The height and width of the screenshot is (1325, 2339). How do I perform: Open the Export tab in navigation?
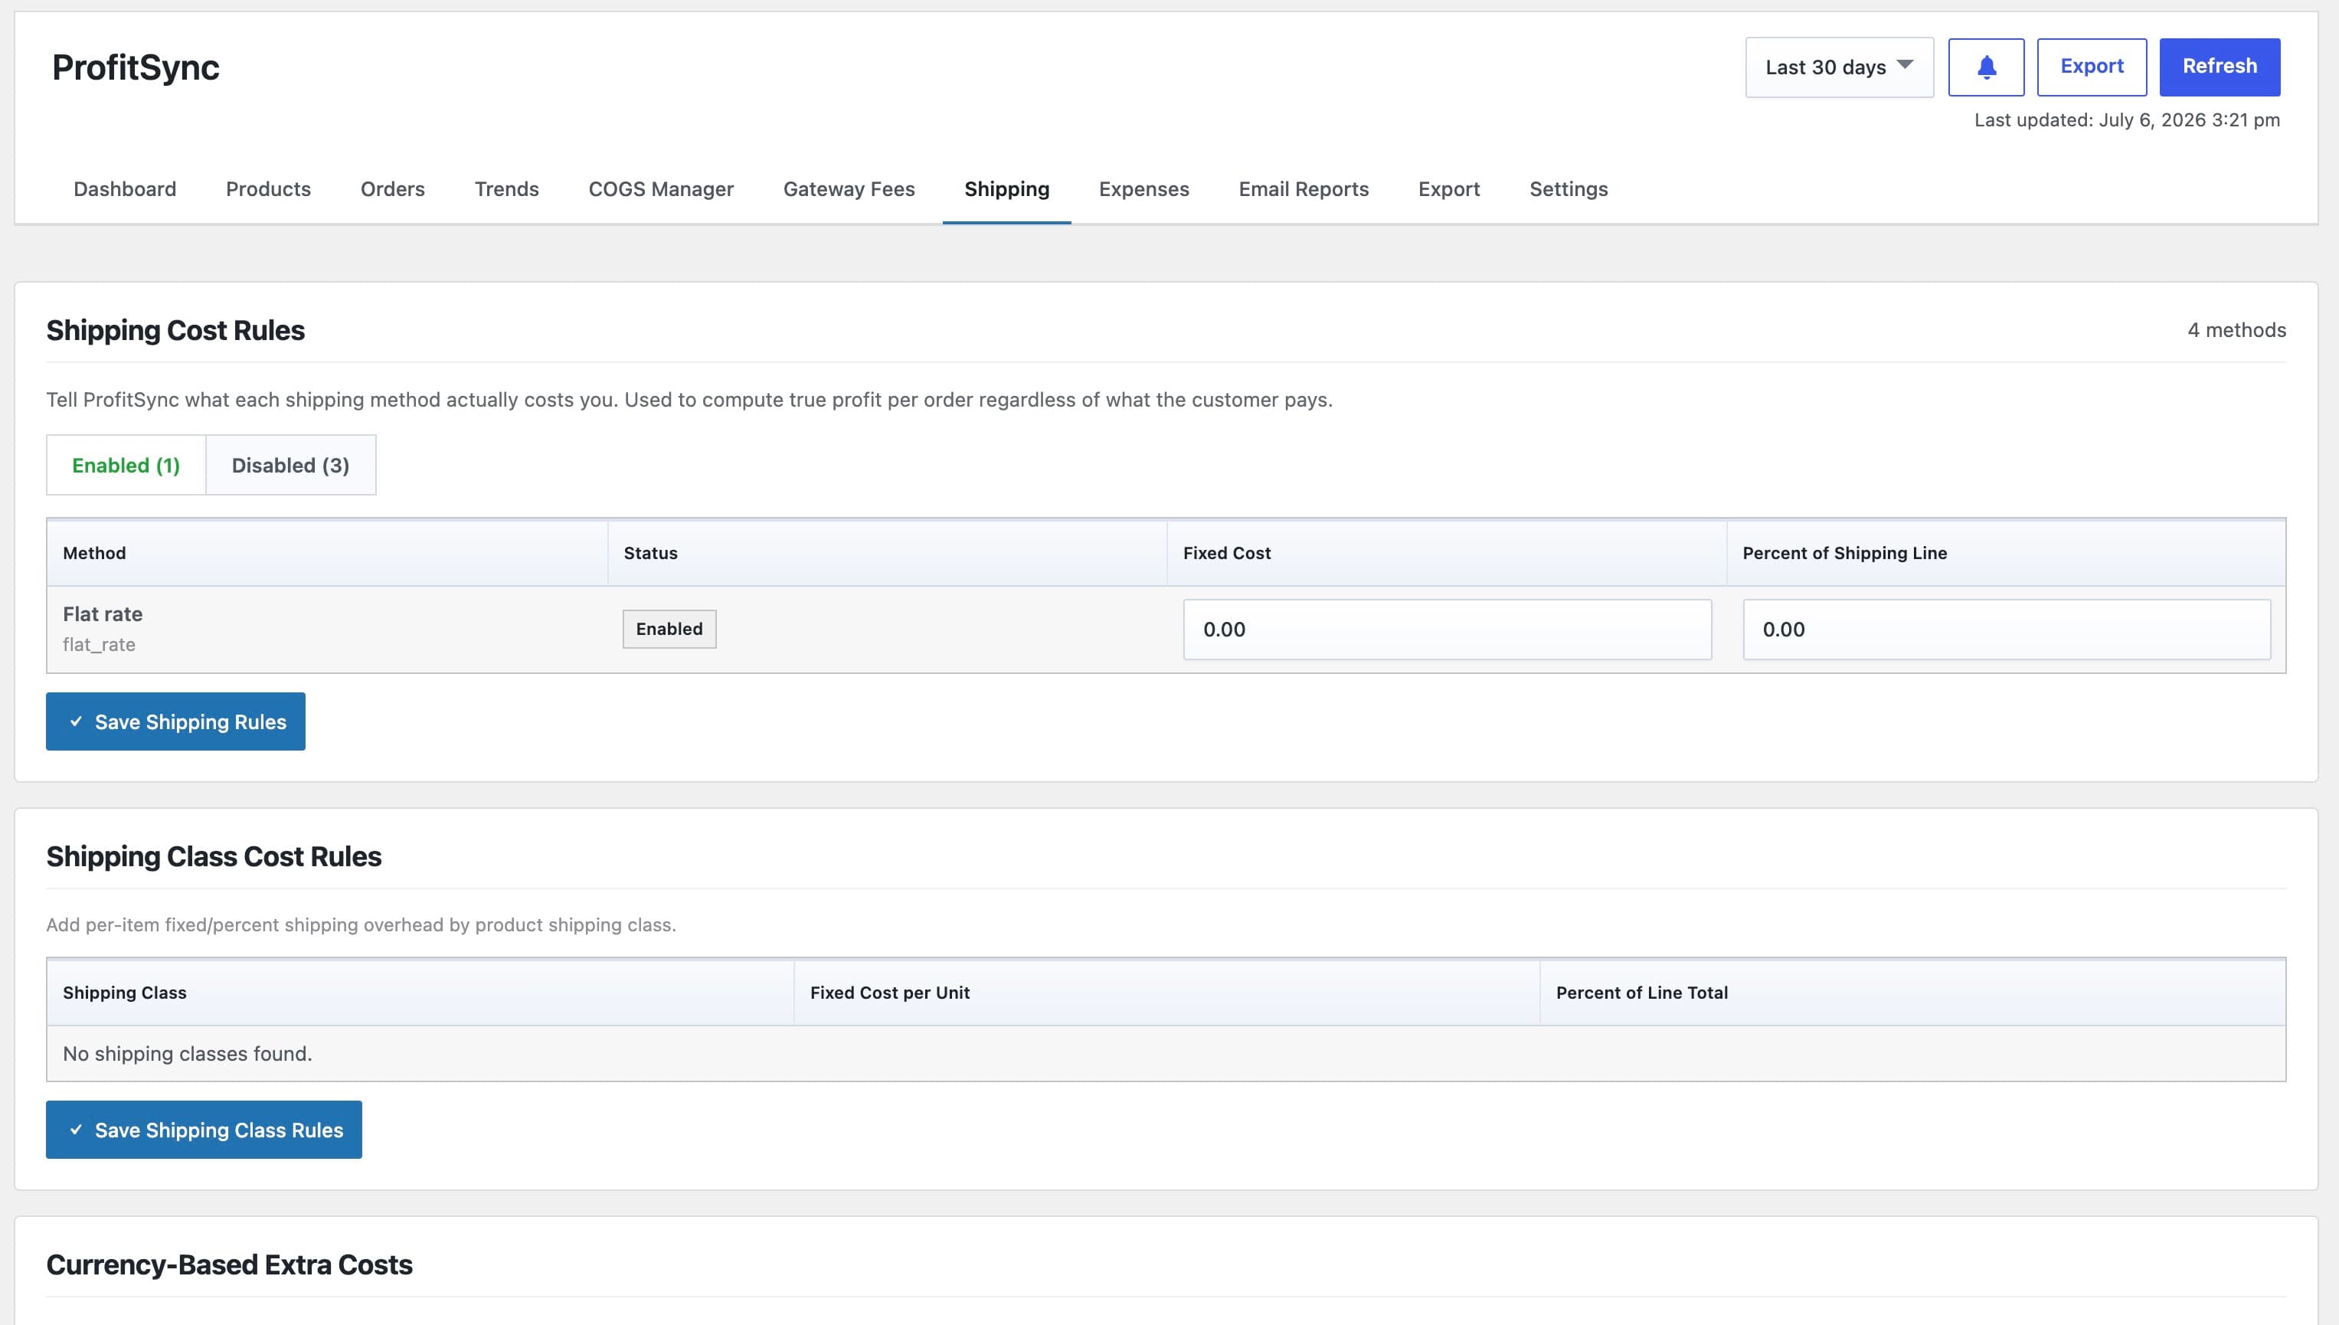point(1448,189)
